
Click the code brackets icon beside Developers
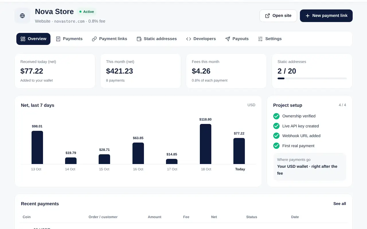(x=189, y=39)
